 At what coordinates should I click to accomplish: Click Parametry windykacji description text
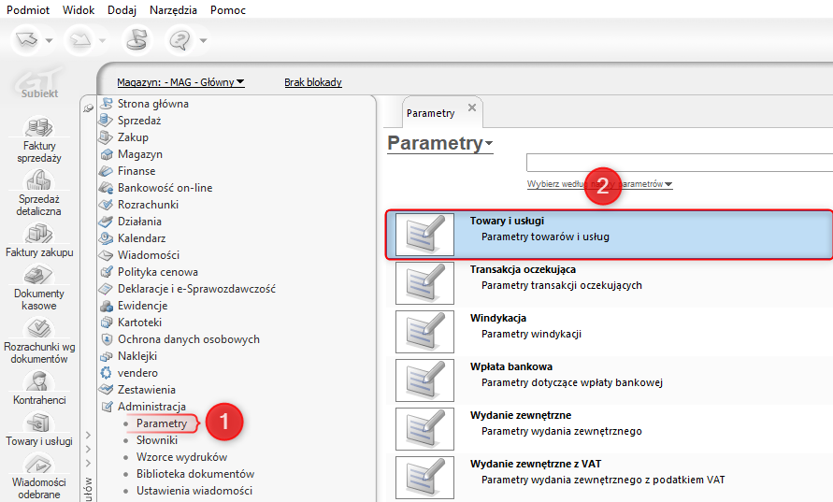point(531,334)
